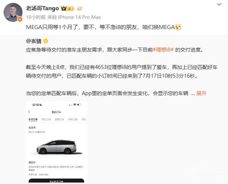This screenshot has width=228, height=184.
Task: Tap the back arrow in the order screenshot
Action: (x=29, y=112)
